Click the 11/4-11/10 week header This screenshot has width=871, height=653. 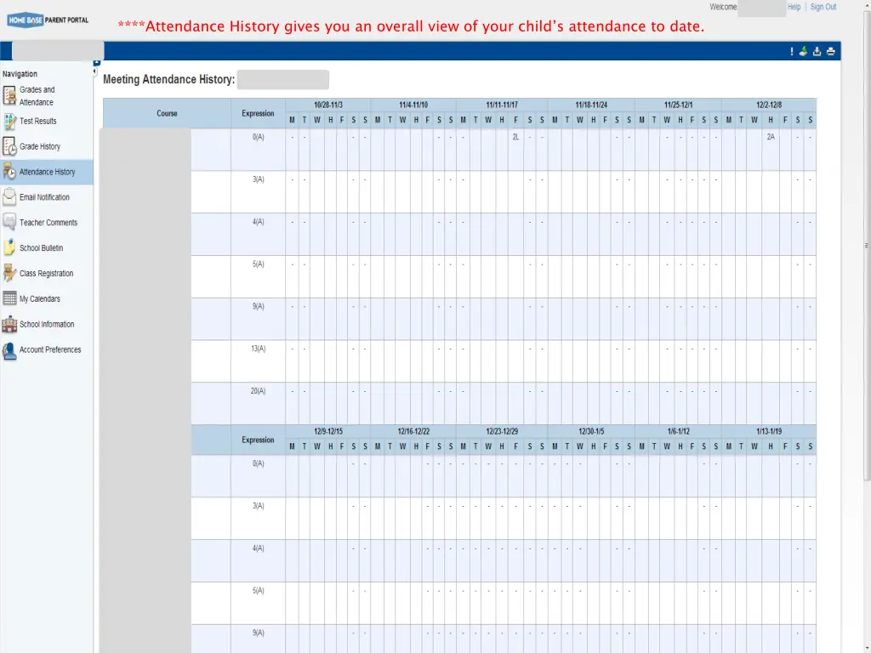click(413, 105)
